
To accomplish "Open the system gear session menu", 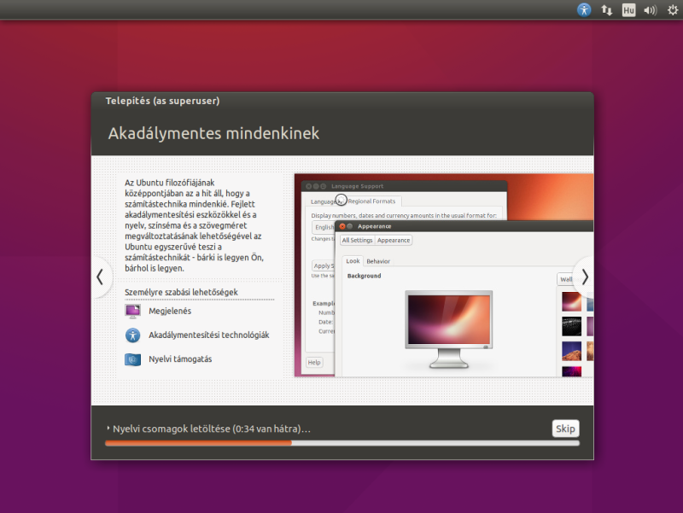I will 673,9.
